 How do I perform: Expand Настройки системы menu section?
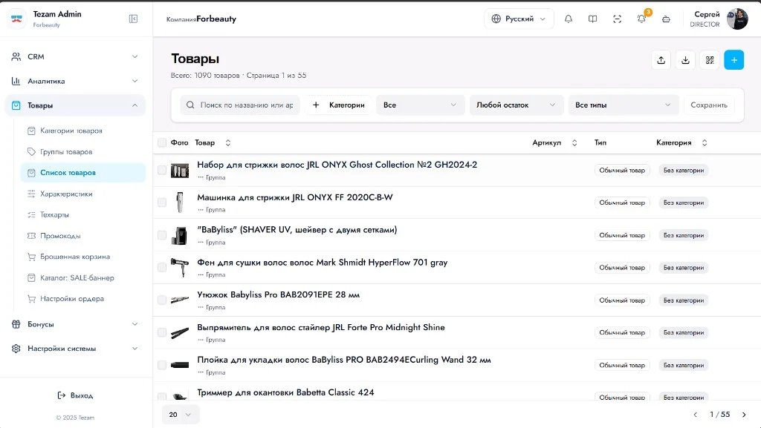click(75, 348)
